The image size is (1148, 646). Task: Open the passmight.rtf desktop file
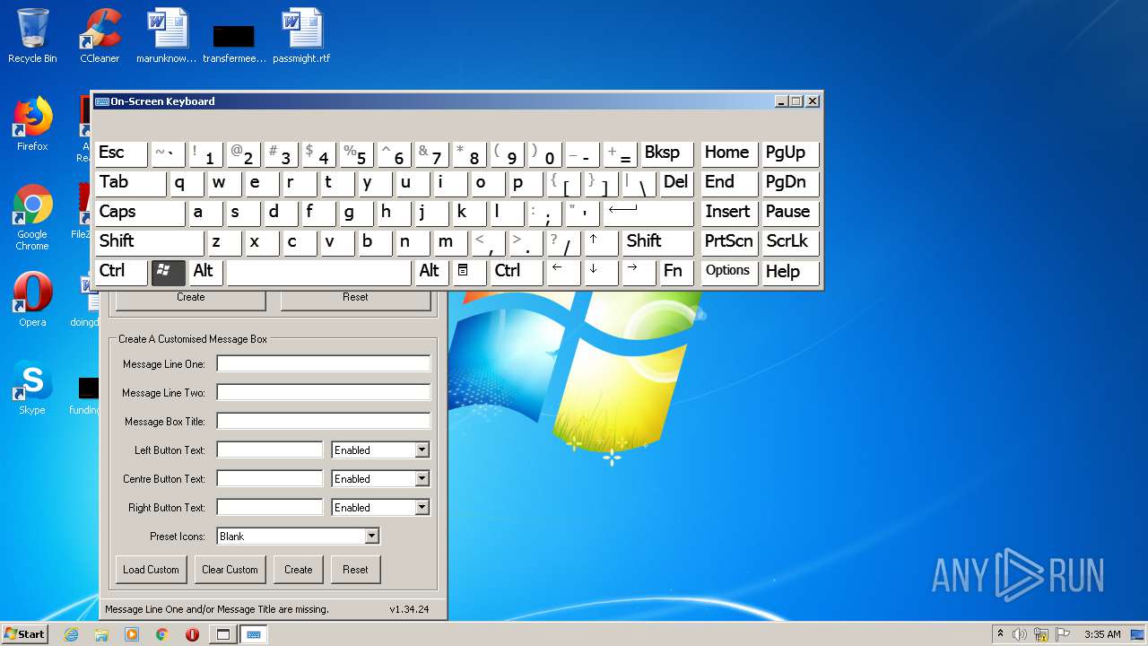coord(301,36)
